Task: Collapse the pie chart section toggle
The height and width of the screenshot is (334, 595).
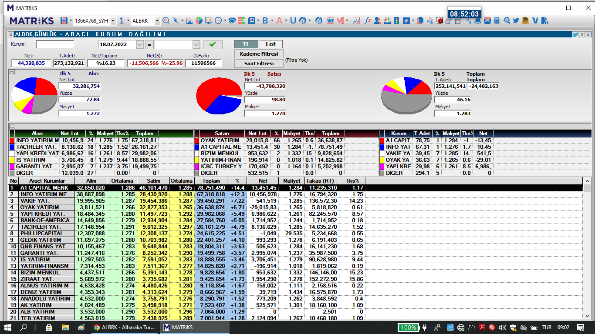Action: tap(12, 72)
